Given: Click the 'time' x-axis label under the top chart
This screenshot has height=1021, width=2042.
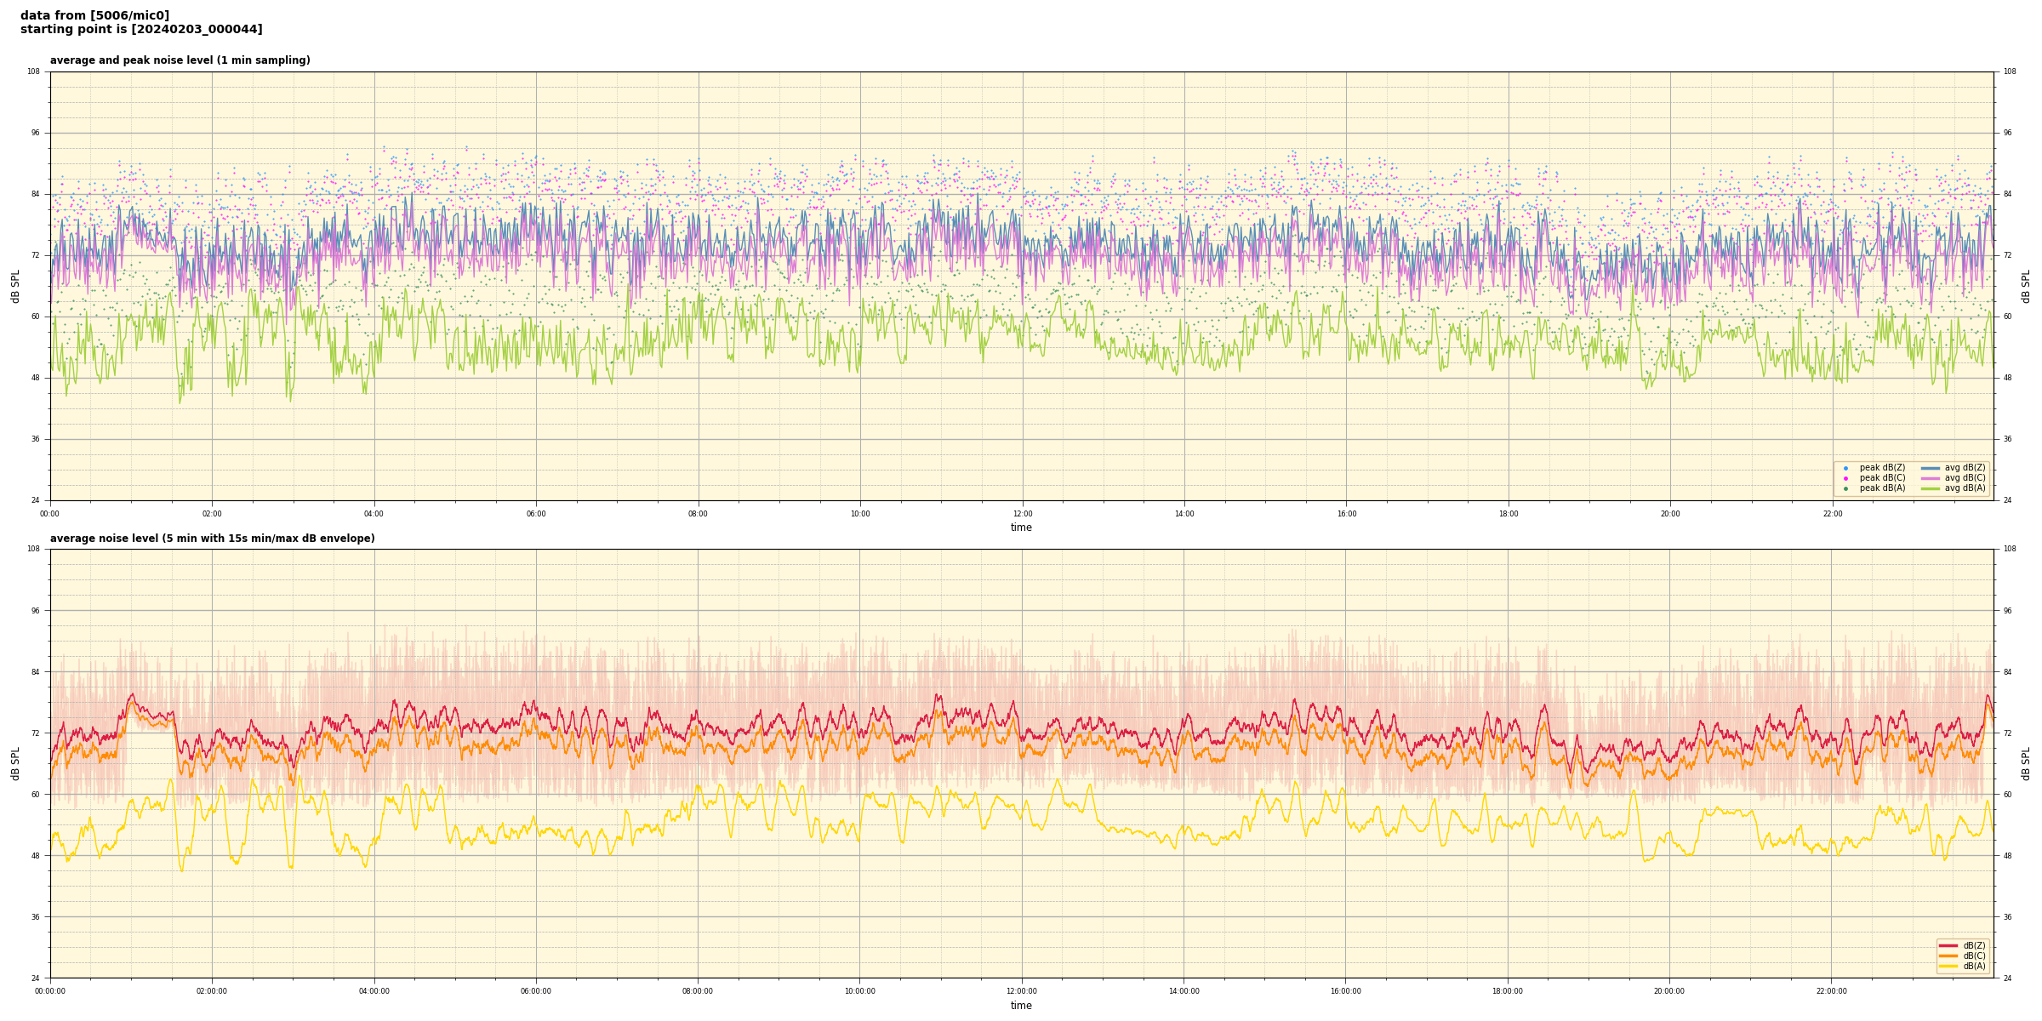Looking at the screenshot, I should click(1021, 528).
